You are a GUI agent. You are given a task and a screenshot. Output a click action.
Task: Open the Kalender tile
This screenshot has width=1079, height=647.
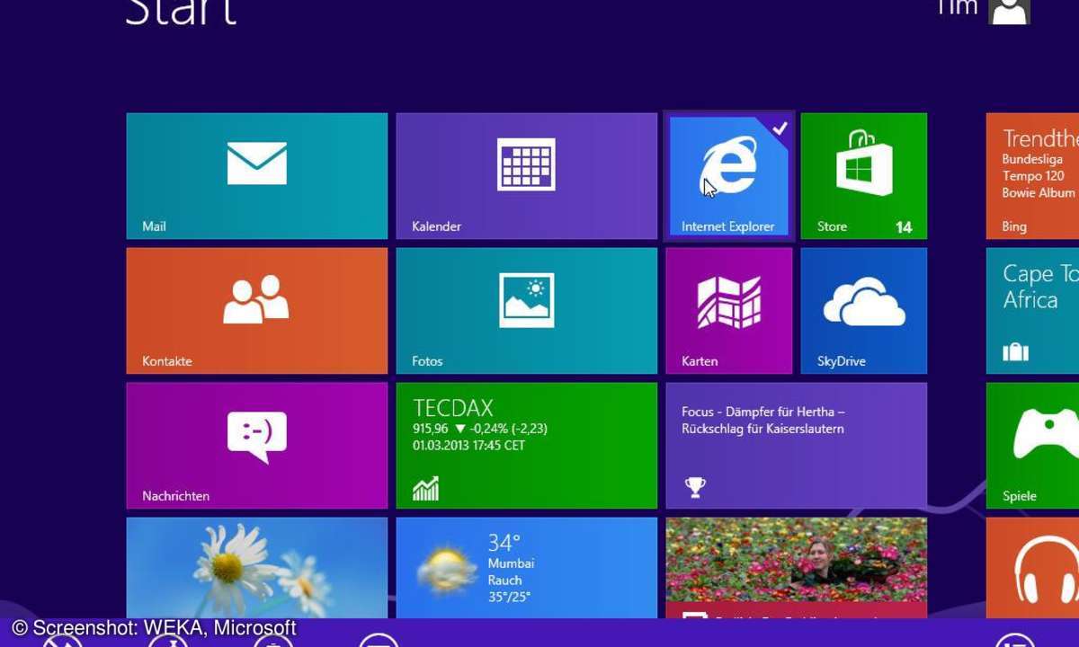pyautogui.click(x=527, y=176)
